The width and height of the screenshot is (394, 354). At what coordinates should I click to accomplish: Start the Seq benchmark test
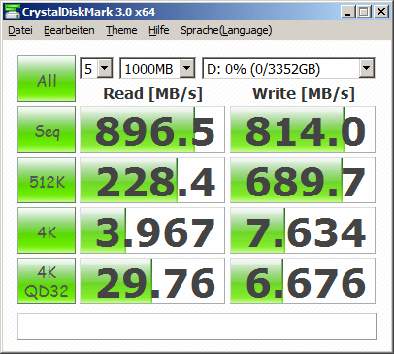click(x=47, y=129)
